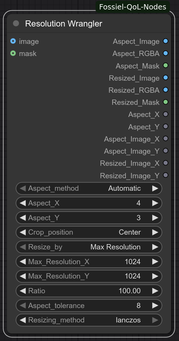Decrease Max_Resolution_Y with the left arrow
179x341 pixels.
(23, 276)
